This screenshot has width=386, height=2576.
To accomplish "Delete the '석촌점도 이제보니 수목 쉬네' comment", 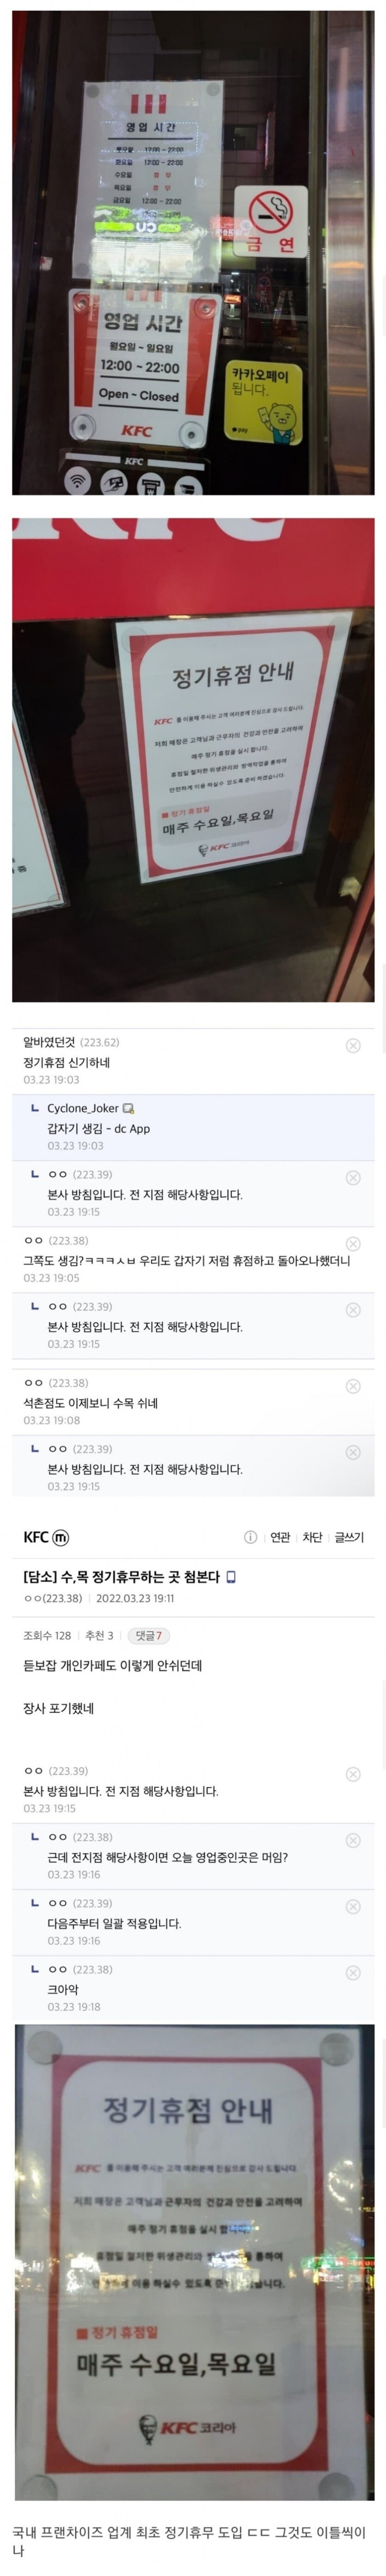I will pos(352,1386).
